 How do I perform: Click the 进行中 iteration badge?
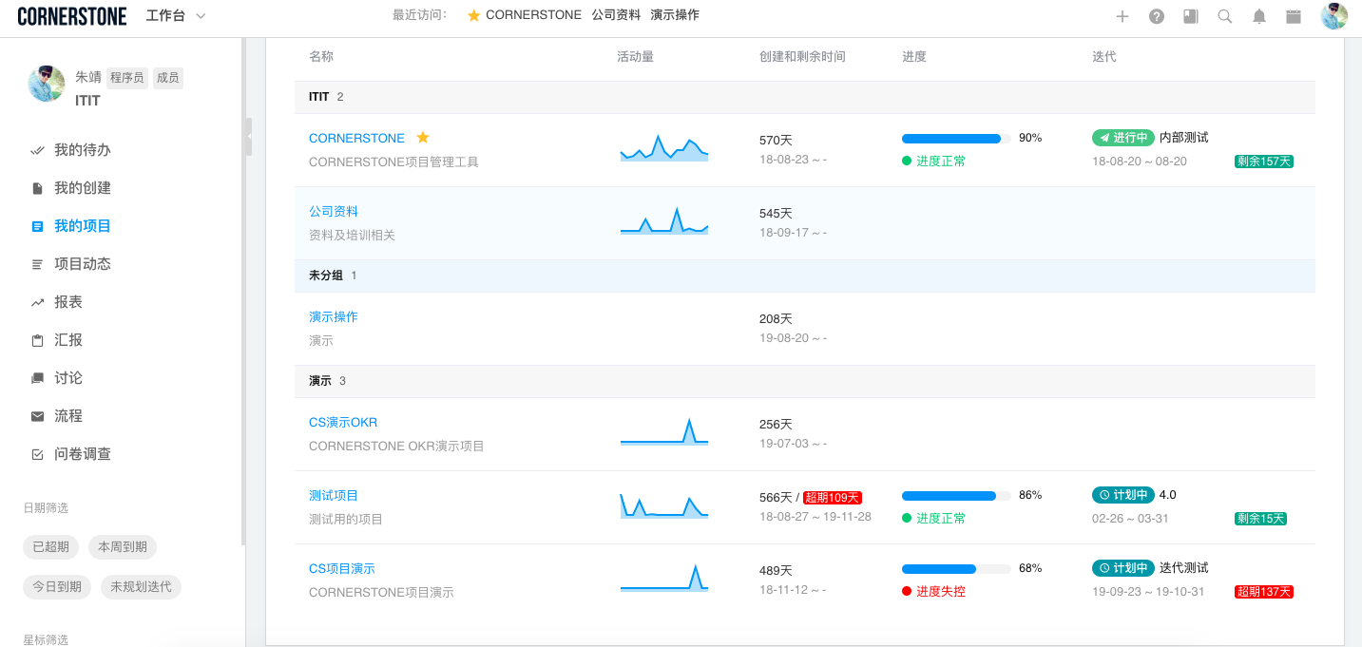pyautogui.click(x=1123, y=138)
